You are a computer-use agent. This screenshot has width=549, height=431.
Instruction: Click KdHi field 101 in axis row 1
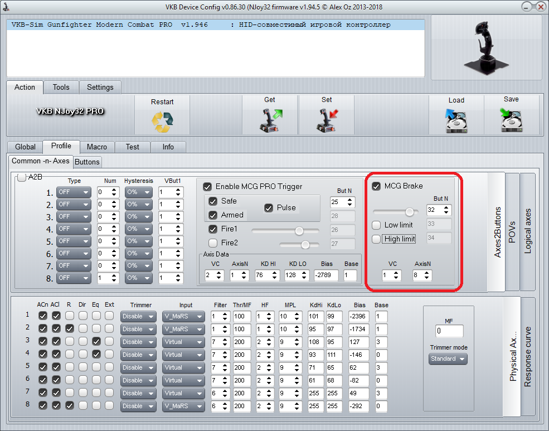point(315,317)
